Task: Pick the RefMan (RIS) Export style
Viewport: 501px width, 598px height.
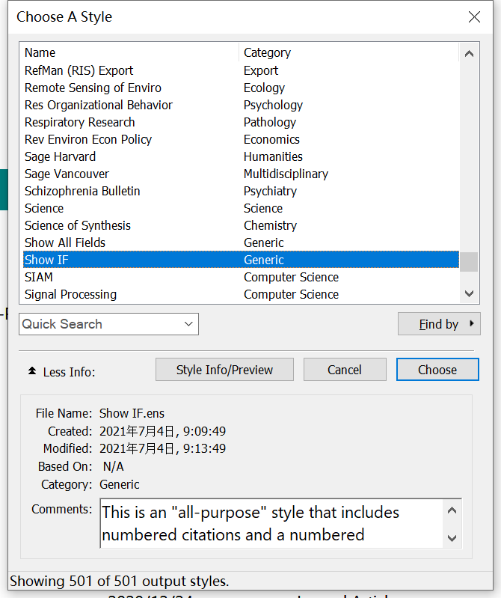Action: tap(79, 70)
